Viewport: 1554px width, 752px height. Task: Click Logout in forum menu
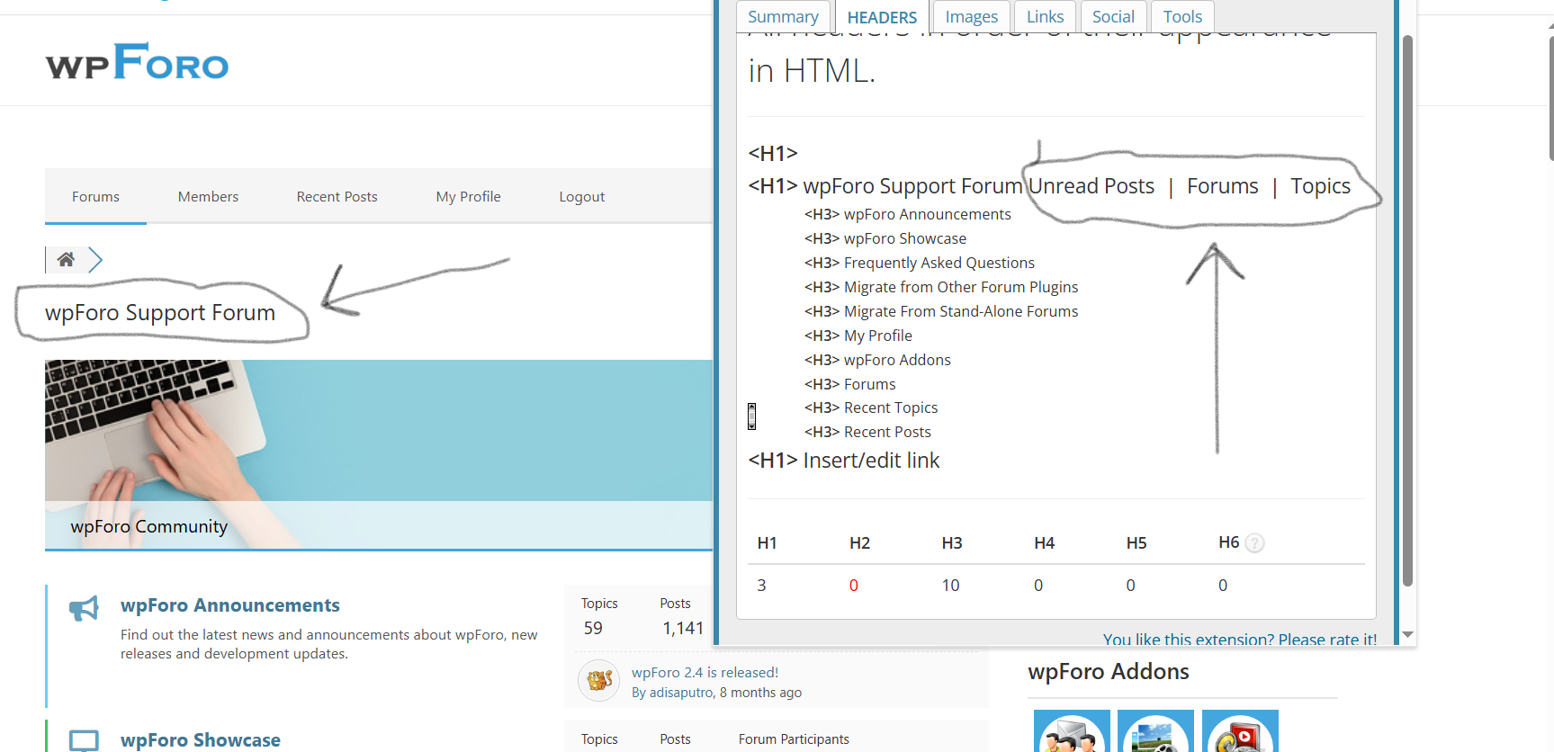[x=581, y=196]
